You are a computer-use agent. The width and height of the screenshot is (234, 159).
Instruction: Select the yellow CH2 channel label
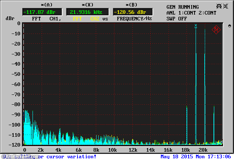point(95,18)
